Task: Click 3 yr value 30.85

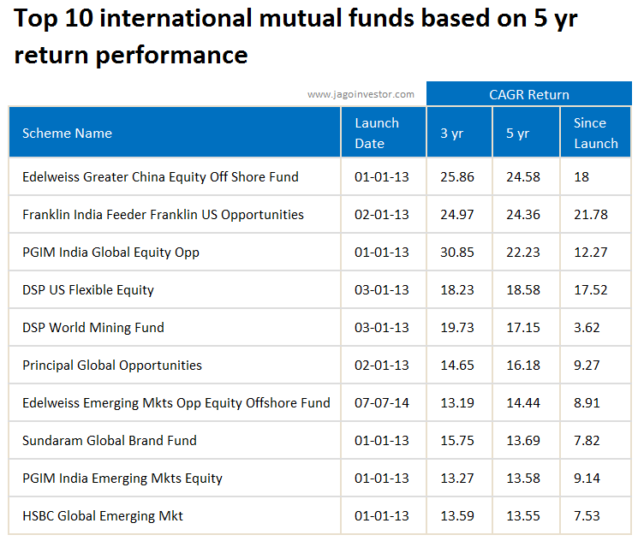Action: pyautogui.click(x=457, y=253)
